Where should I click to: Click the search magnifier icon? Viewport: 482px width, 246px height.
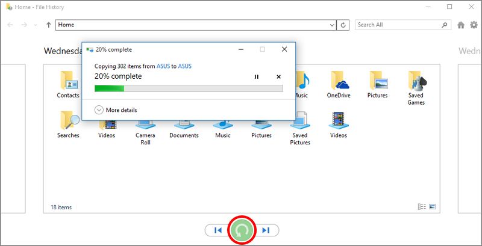[x=445, y=25]
